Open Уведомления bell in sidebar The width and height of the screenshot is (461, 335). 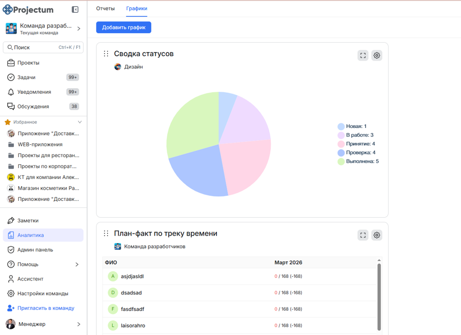tap(43, 92)
